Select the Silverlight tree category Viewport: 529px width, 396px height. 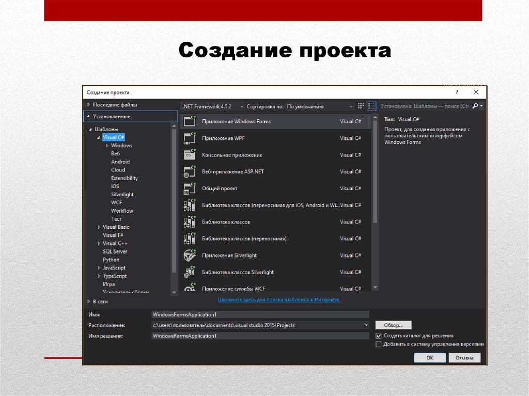(x=122, y=194)
